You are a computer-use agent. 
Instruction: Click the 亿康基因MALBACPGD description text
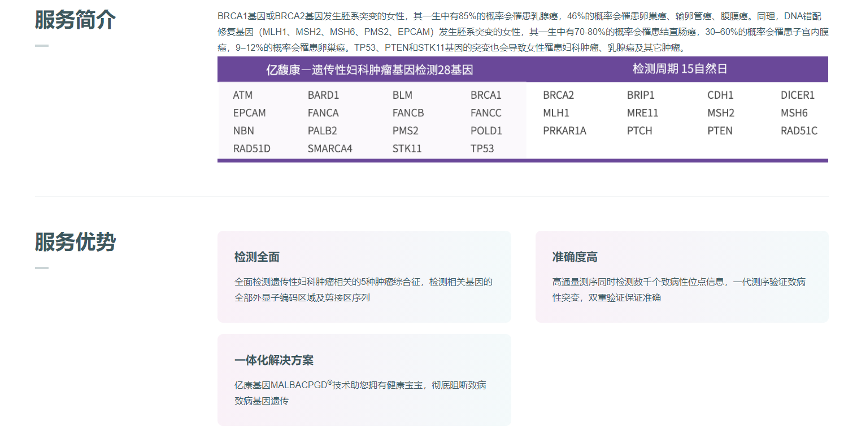pos(360,393)
